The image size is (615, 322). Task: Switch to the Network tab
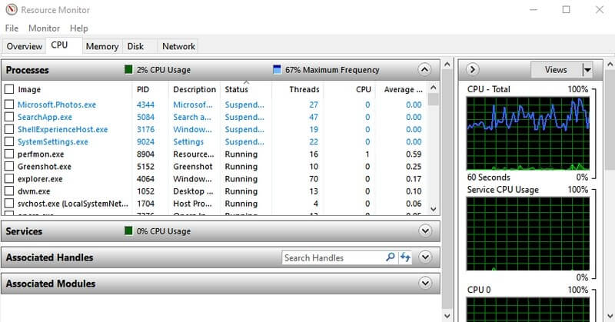(178, 46)
